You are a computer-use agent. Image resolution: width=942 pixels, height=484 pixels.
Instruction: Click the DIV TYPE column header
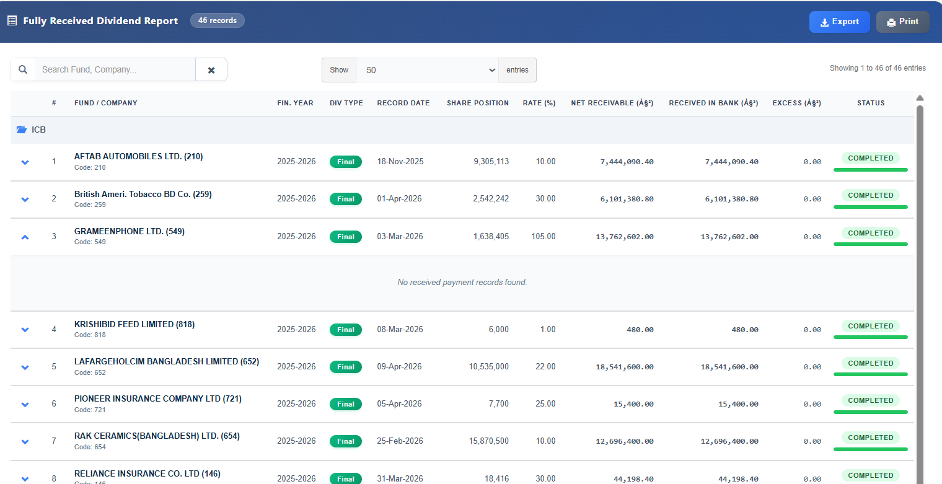click(346, 103)
